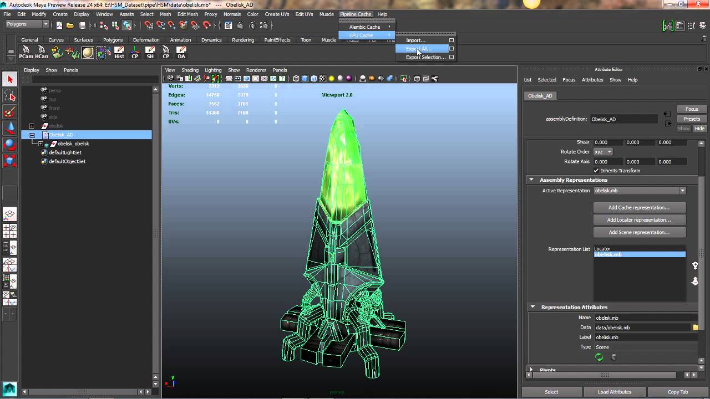Collapse the Representation Attributes section
Image resolution: width=710 pixels, height=399 pixels.
point(532,307)
